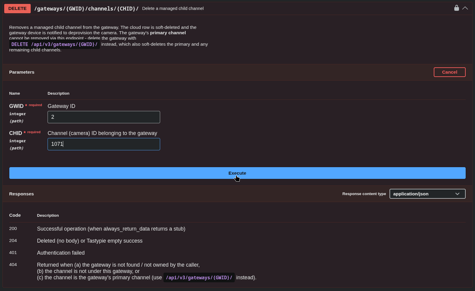Click the CHID parameter name
The image size is (475, 291).
[x=16, y=133]
